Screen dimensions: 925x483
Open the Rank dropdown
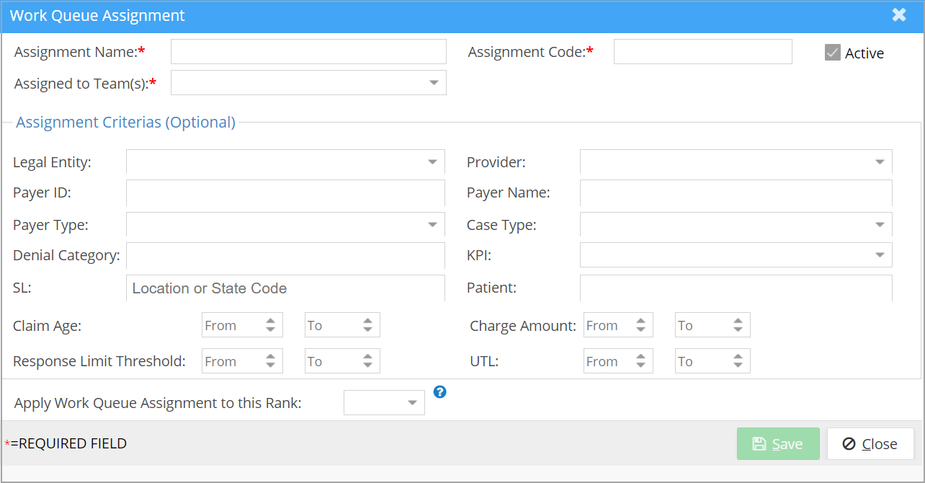coord(412,403)
